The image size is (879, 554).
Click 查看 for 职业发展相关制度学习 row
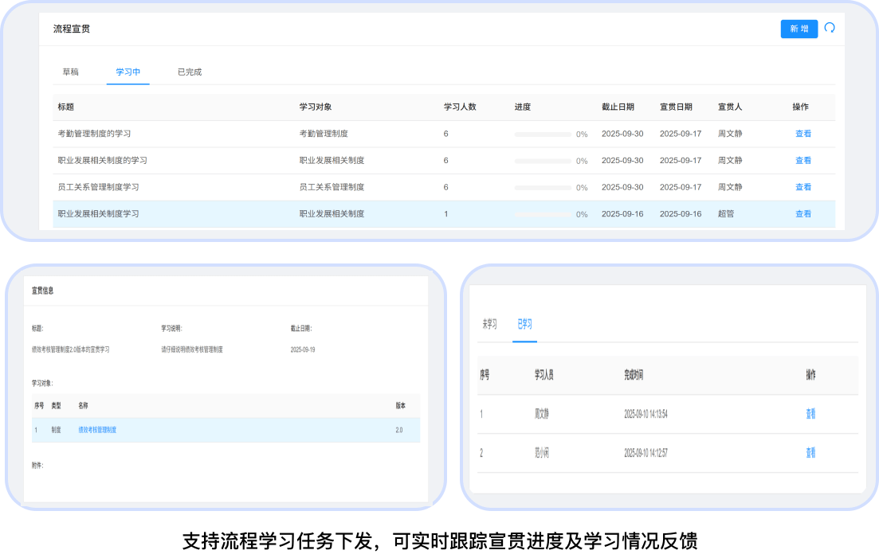click(802, 213)
